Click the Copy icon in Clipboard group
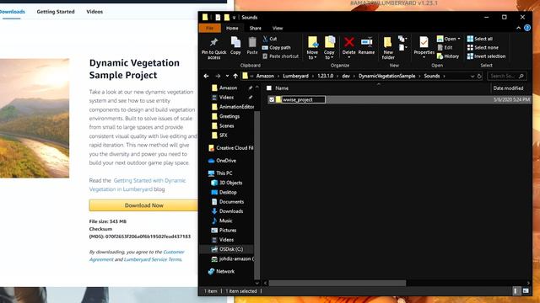This screenshot has width=540, height=303. (235, 43)
